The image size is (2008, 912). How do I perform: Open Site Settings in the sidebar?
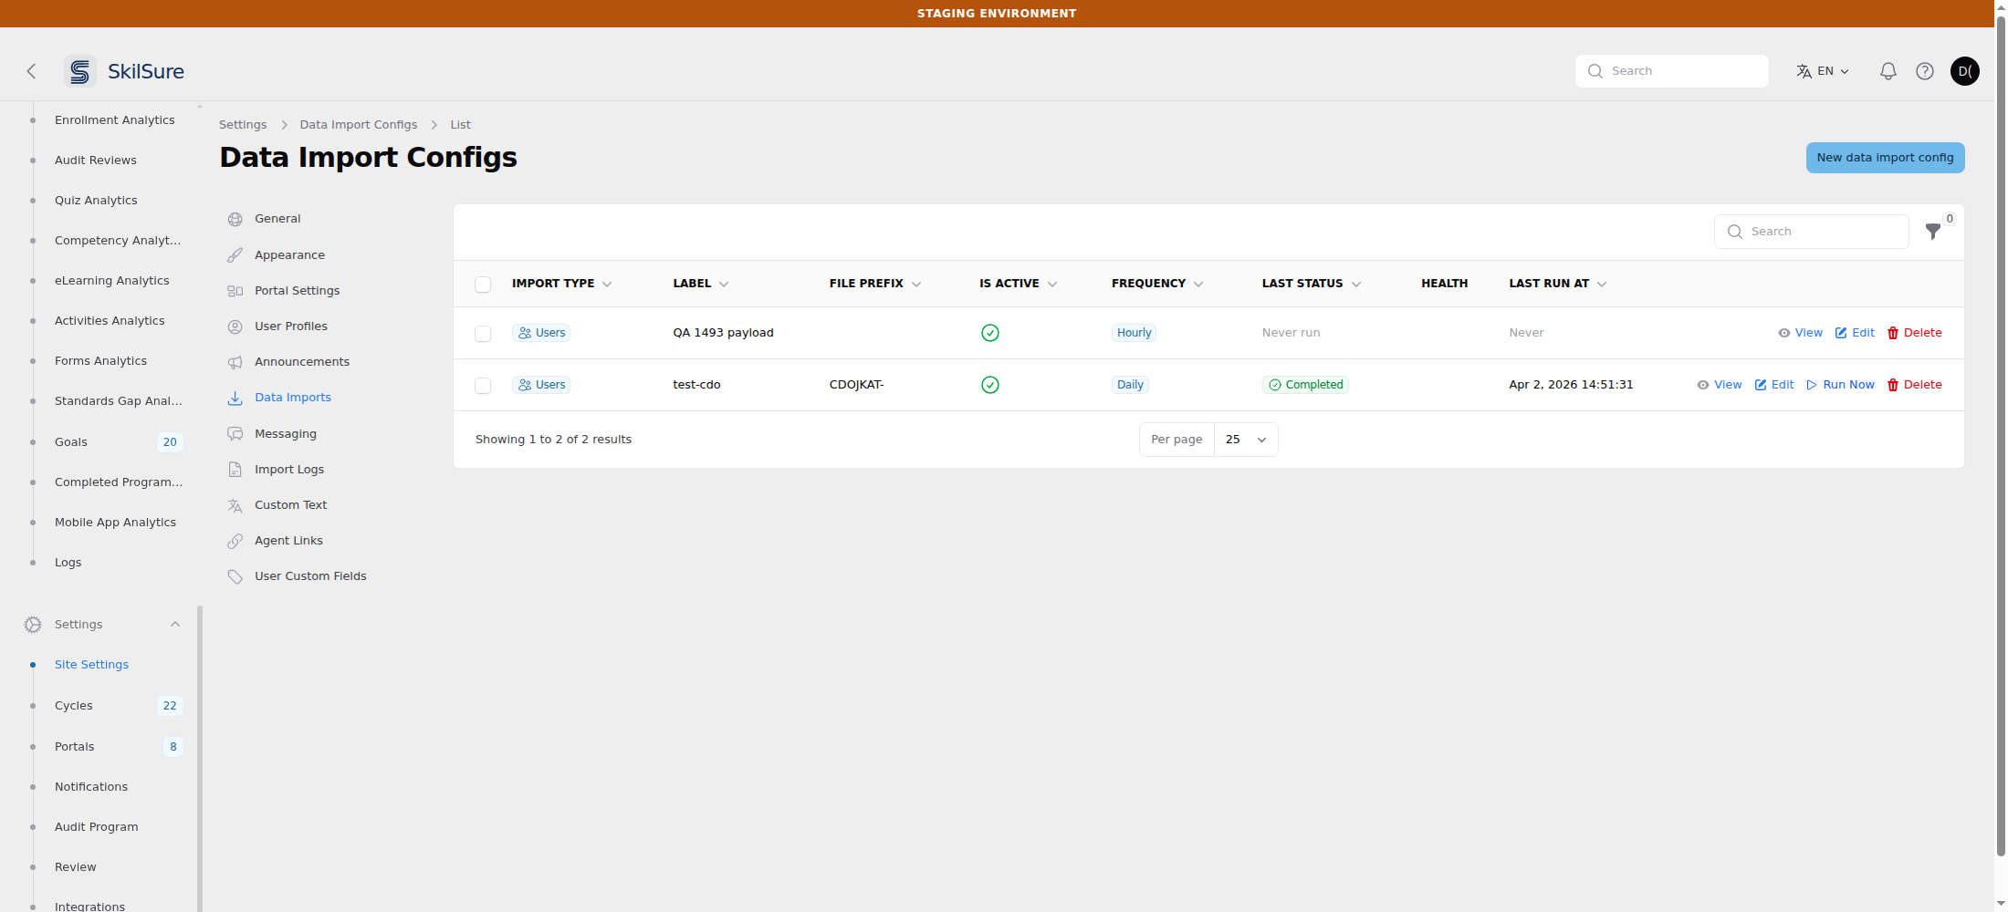(x=91, y=665)
